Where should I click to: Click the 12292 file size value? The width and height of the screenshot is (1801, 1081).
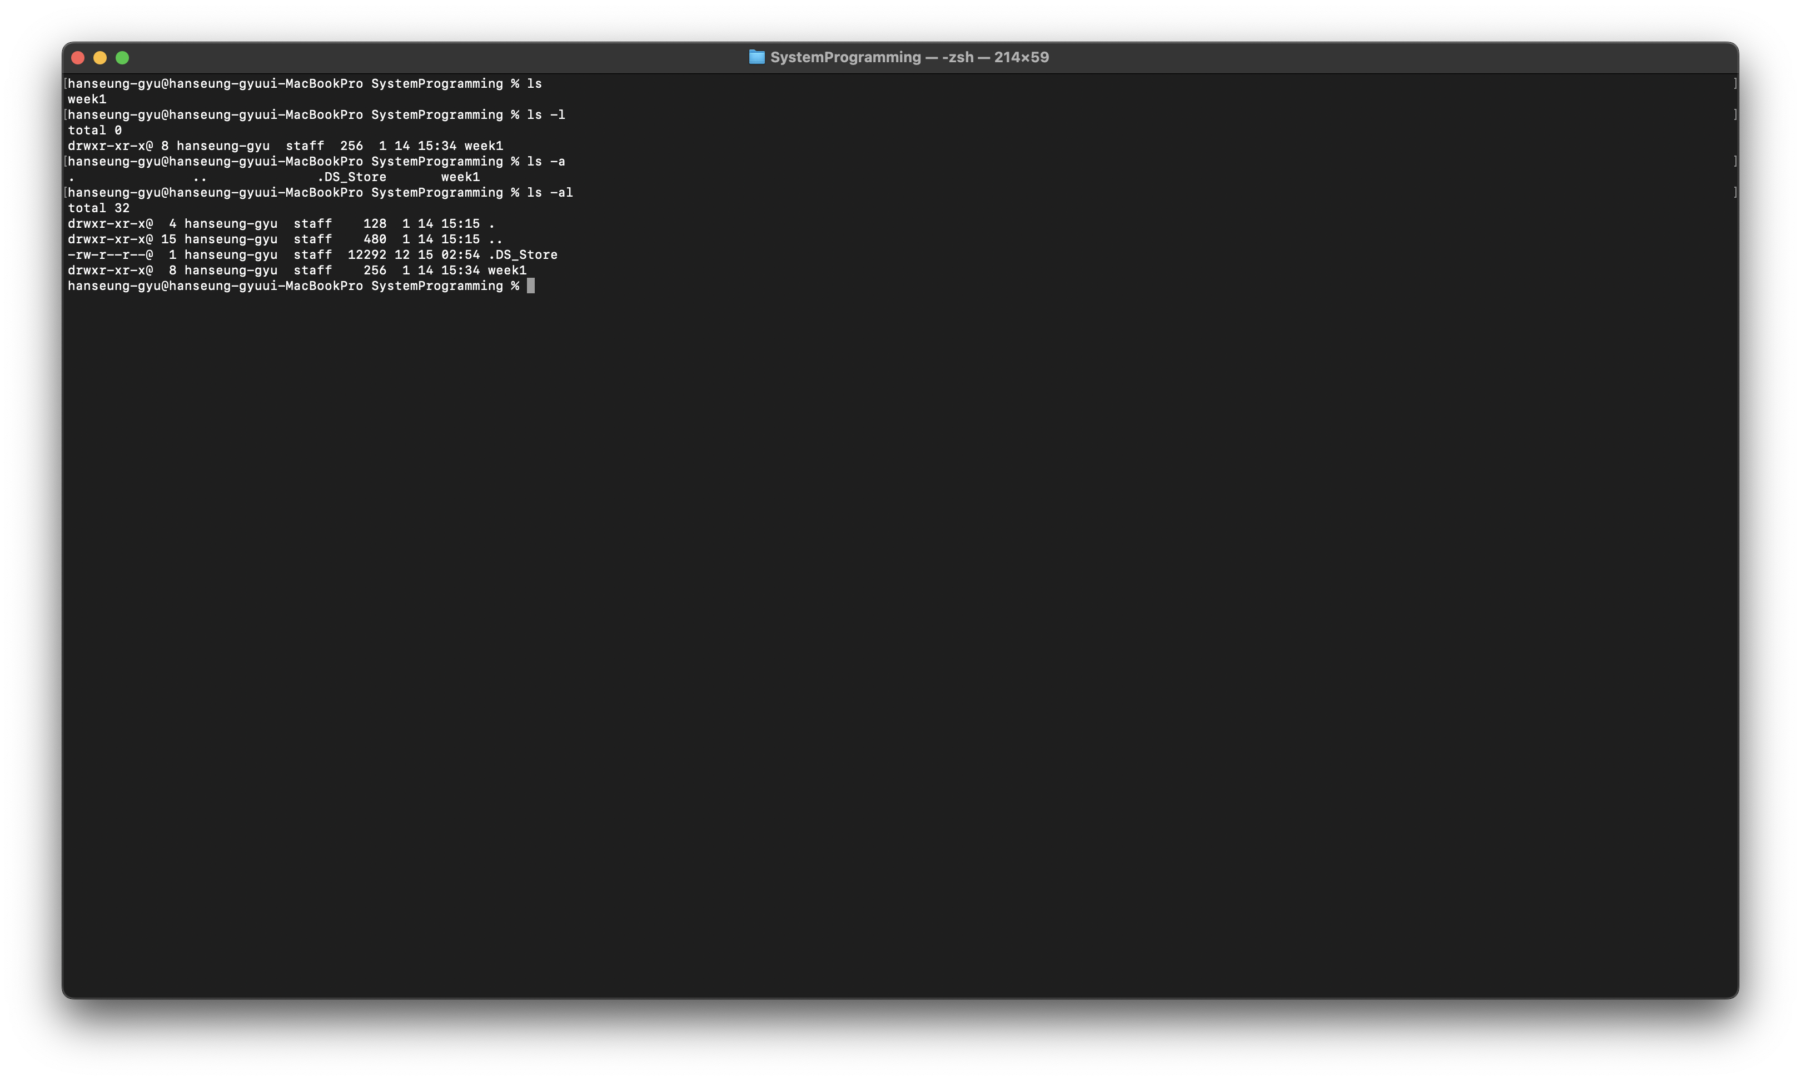point(367,254)
